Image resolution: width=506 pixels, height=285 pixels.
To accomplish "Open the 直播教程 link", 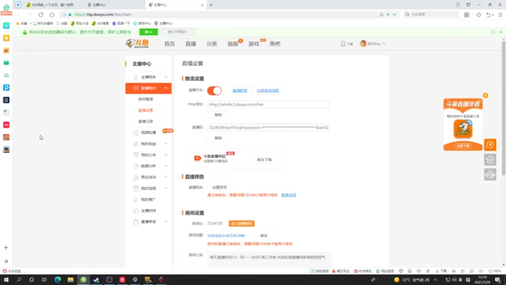I will coord(240,91).
